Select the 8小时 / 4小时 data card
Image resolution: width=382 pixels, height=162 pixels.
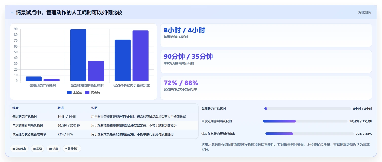(x=266, y=35)
